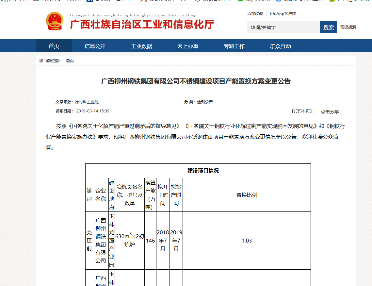
Task: Click the 1.03 ratio cell
Action: (x=247, y=241)
